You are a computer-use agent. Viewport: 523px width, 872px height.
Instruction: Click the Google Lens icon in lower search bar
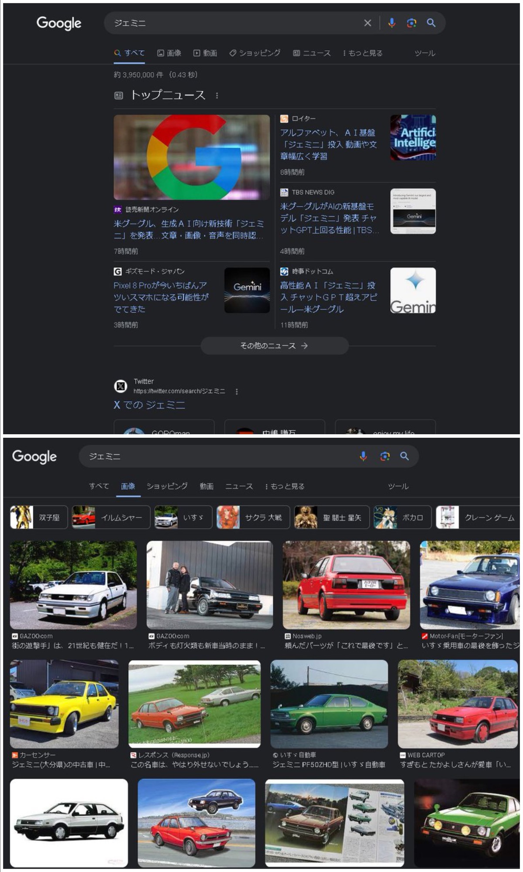[384, 456]
